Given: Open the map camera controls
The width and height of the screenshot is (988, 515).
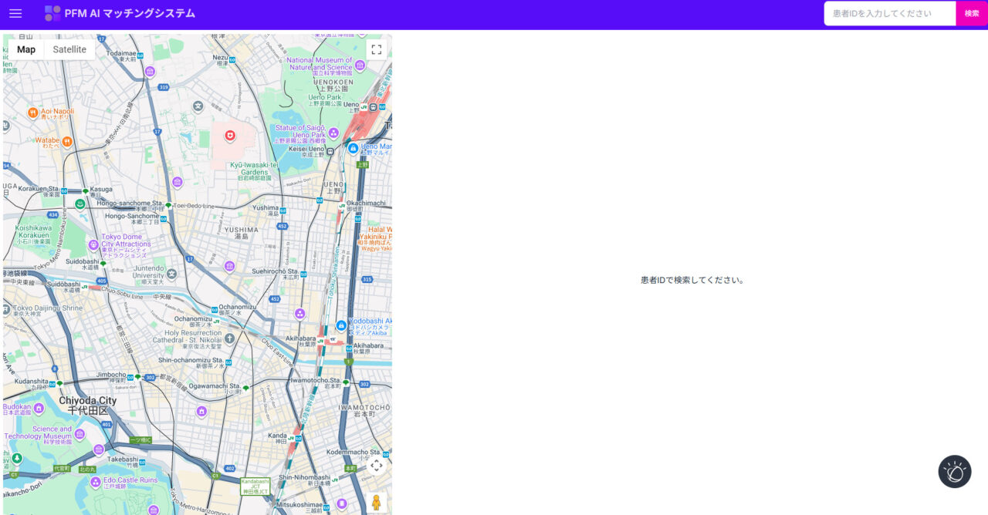Looking at the screenshot, I should click(x=376, y=466).
